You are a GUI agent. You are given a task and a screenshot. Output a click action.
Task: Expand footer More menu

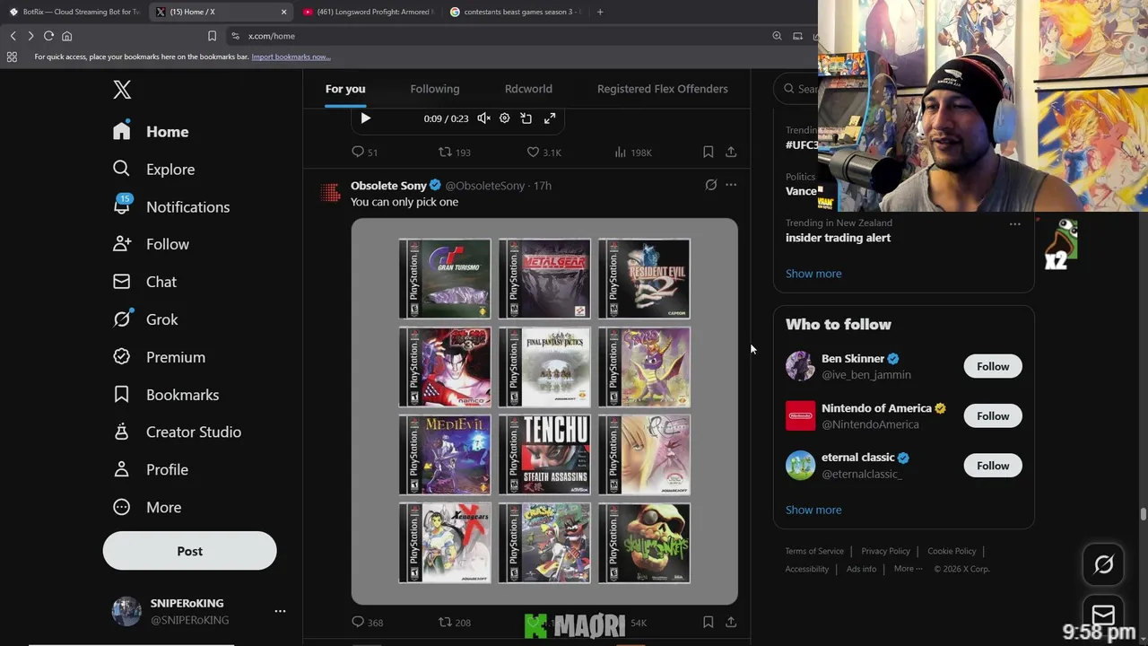pyautogui.click(x=908, y=569)
